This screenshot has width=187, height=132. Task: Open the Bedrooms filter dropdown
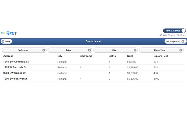coord(24,50)
